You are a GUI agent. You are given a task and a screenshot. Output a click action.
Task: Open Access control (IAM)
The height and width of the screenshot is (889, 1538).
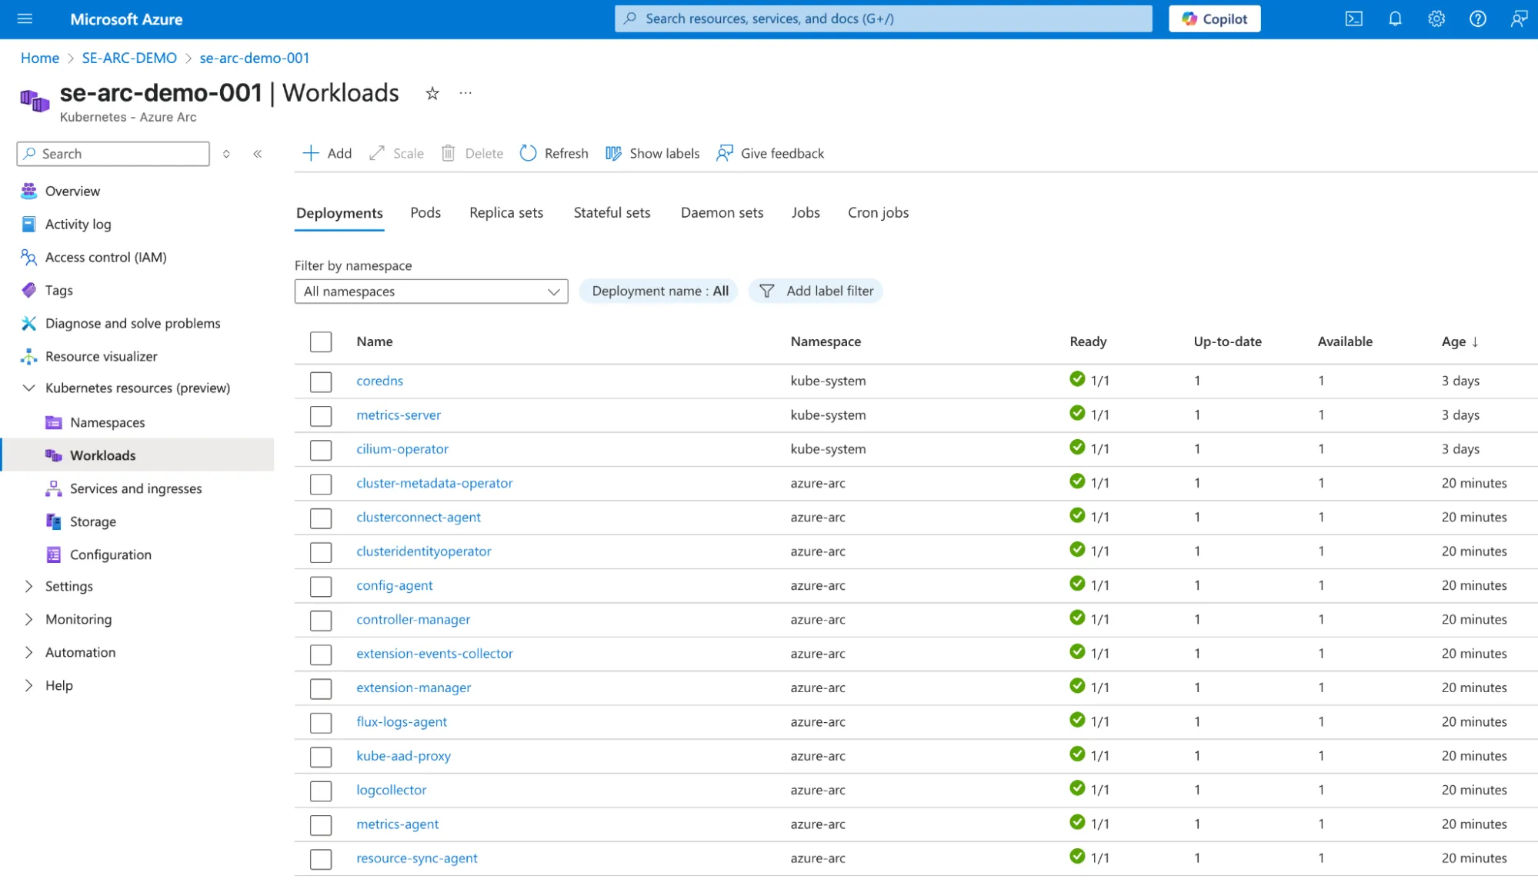[105, 257]
